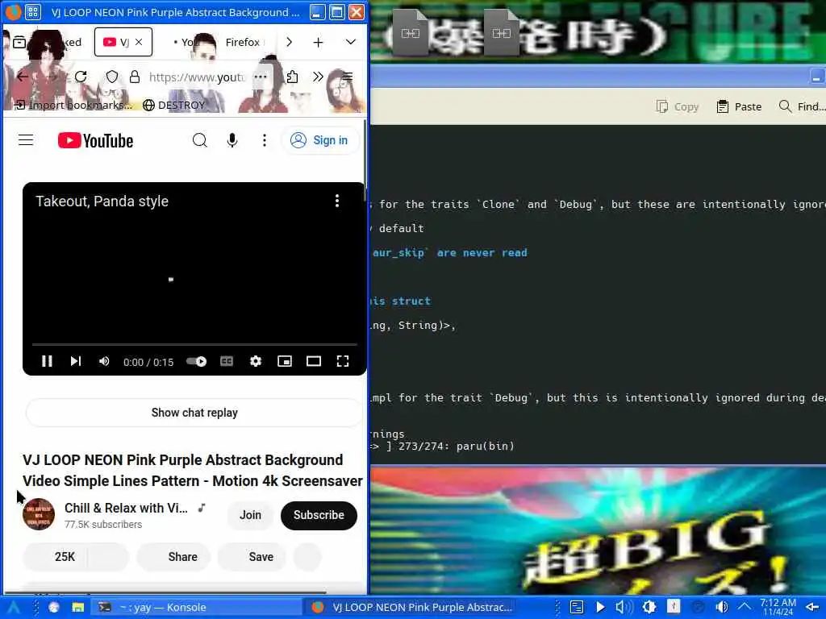Image resolution: width=826 pixels, height=619 pixels.
Task: Open the file manager from the taskbar
Action: [78, 607]
